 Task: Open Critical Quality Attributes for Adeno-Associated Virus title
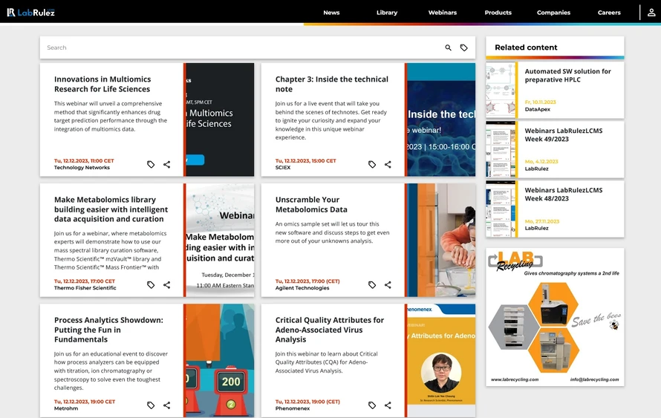pos(330,330)
